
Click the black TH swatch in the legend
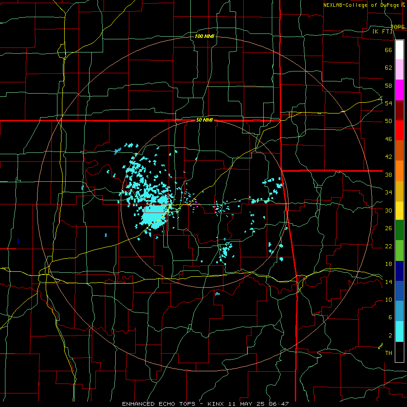tap(399, 352)
